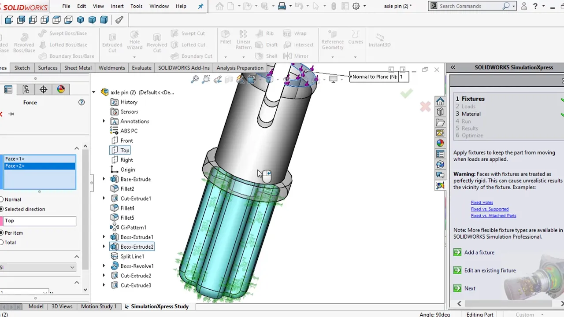Select Face<2> in the selection list
Image resolution: width=564 pixels, height=317 pixels.
point(40,166)
